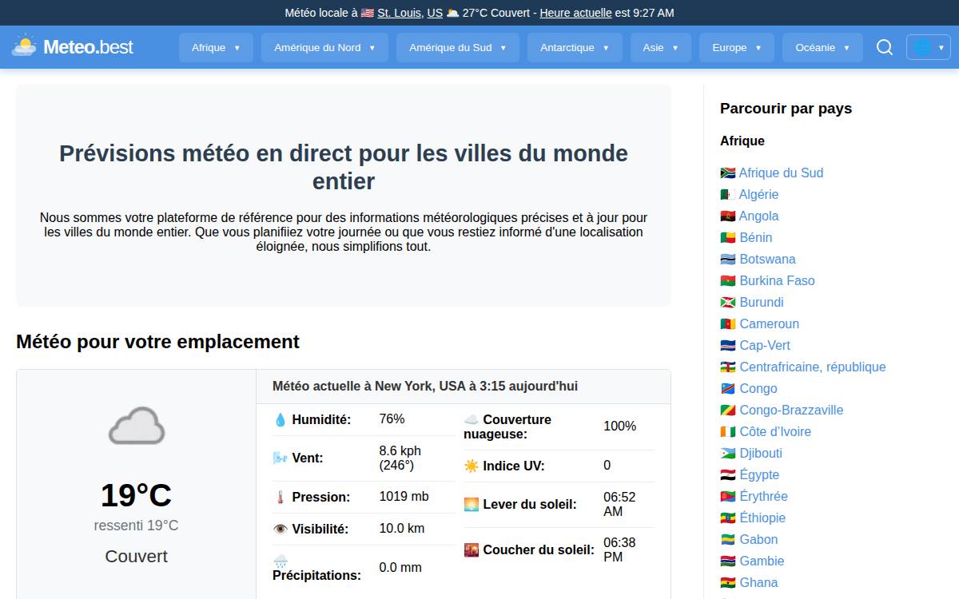Open the Bénin country link
This screenshot has height=599, width=959.
pyautogui.click(x=756, y=237)
